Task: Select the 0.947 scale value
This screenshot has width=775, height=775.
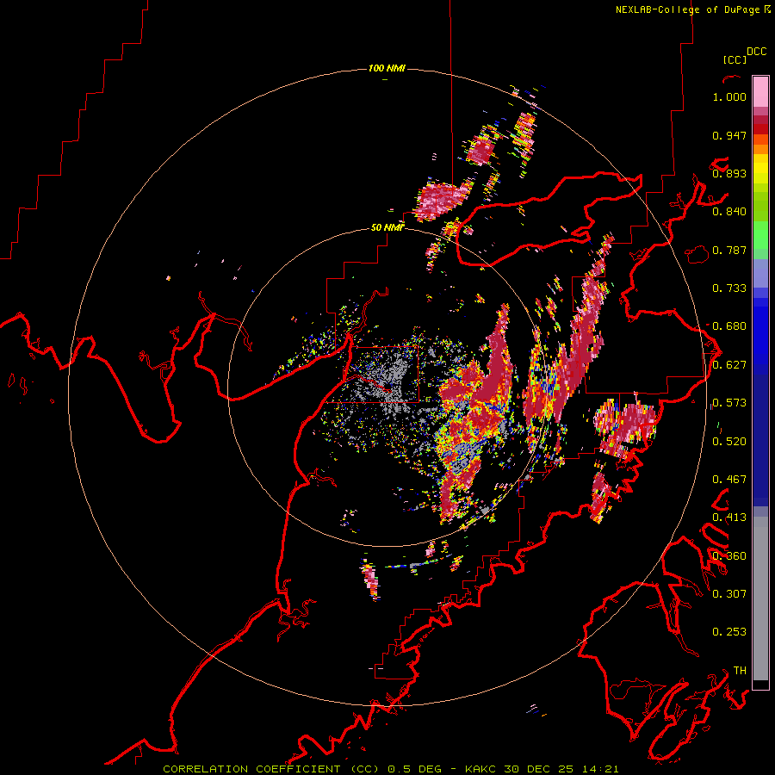Action: click(729, 135)
